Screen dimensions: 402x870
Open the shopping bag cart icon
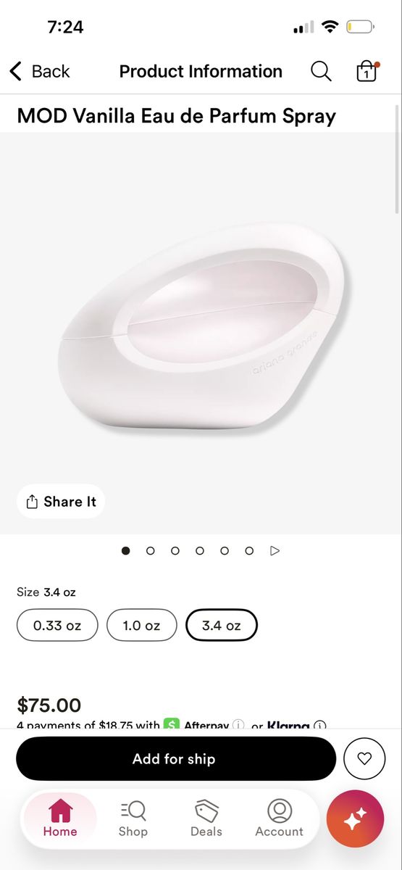tap(367, 70)
